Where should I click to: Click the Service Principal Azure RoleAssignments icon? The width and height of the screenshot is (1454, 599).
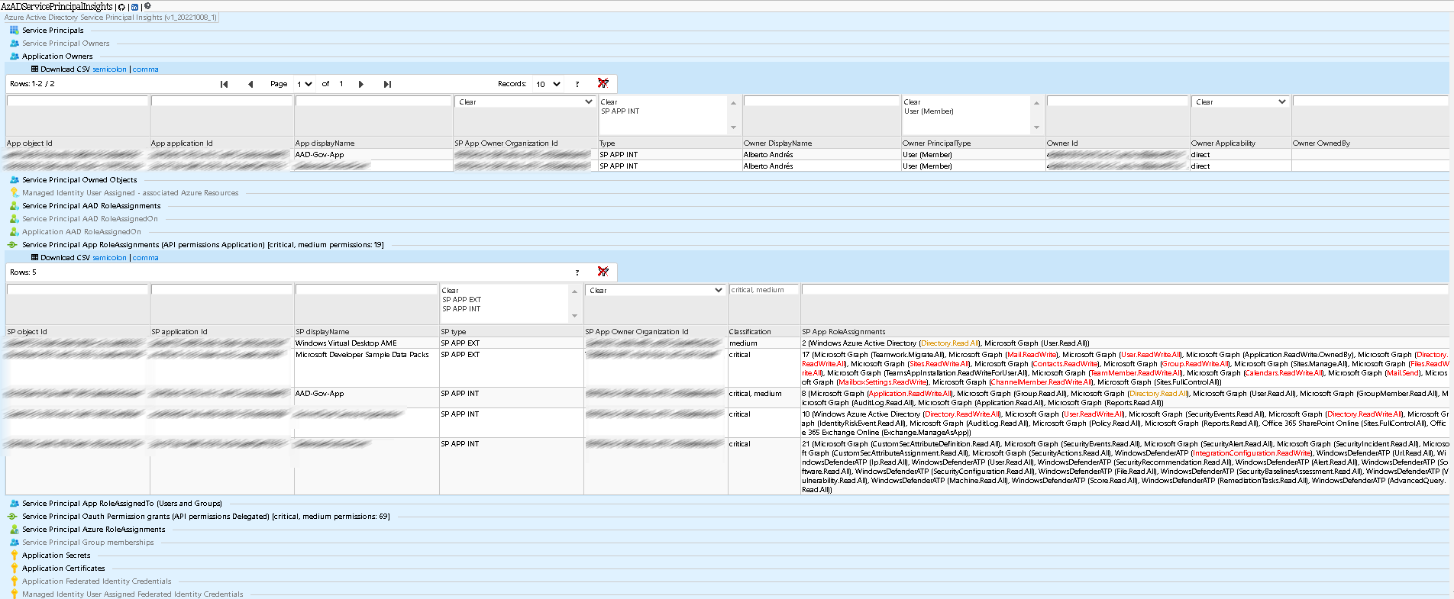point(14,530)
